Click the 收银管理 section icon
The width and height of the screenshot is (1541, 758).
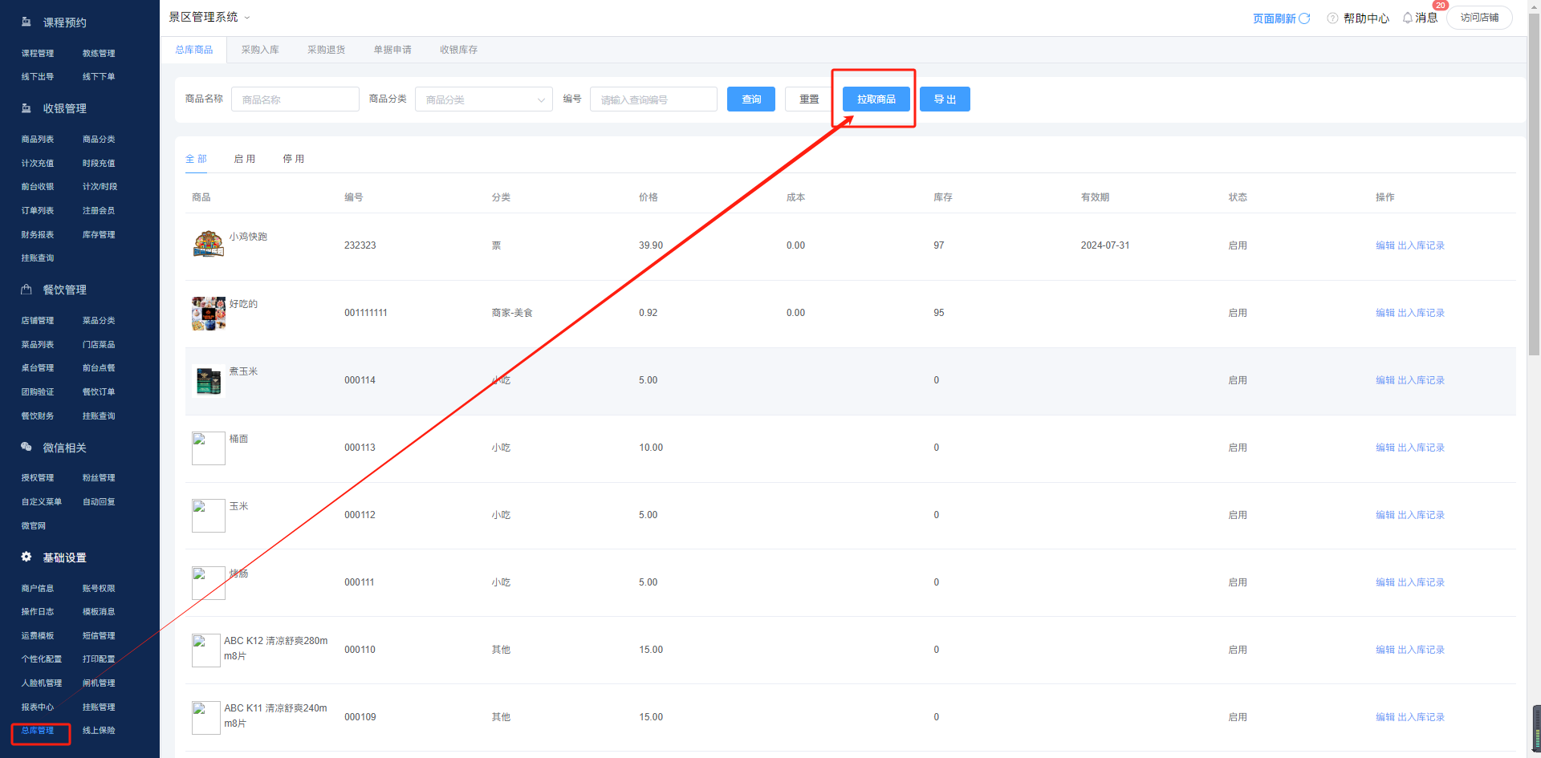tap(26, 108)
